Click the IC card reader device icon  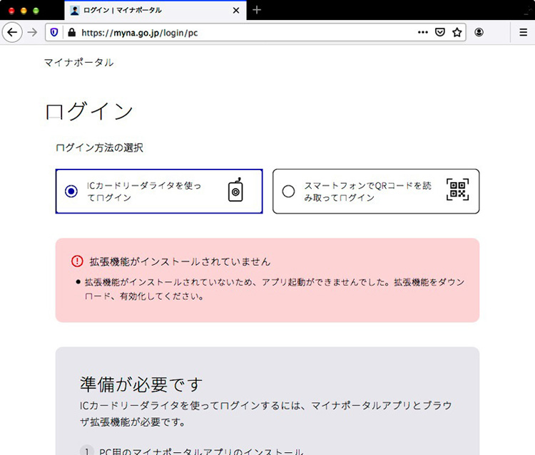click(x=236, y=190)
